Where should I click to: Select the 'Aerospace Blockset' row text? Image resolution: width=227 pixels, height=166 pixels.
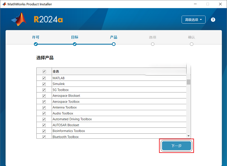point(66,95)
